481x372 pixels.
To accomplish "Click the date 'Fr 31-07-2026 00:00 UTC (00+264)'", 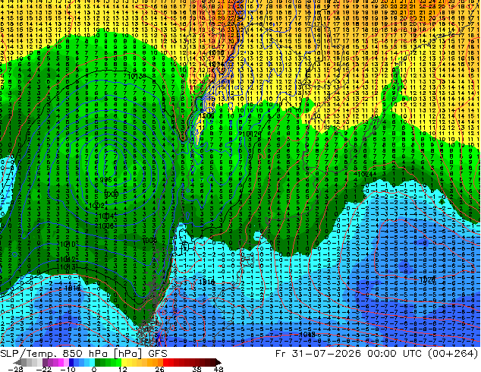I will coord(377,354).
